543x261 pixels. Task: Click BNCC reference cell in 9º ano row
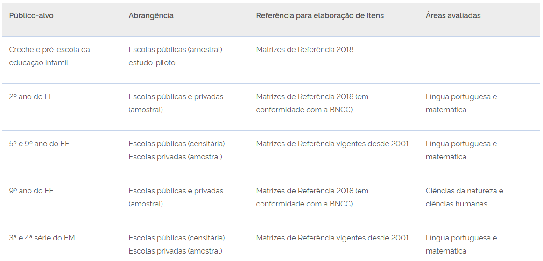pyautogui.click(x=312, y=197)
